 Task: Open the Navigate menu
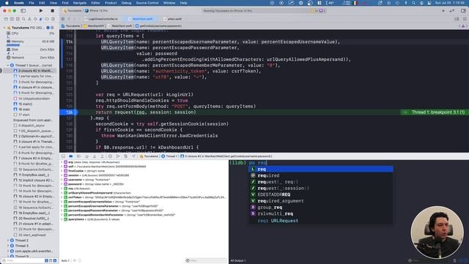tap(80, 3)
